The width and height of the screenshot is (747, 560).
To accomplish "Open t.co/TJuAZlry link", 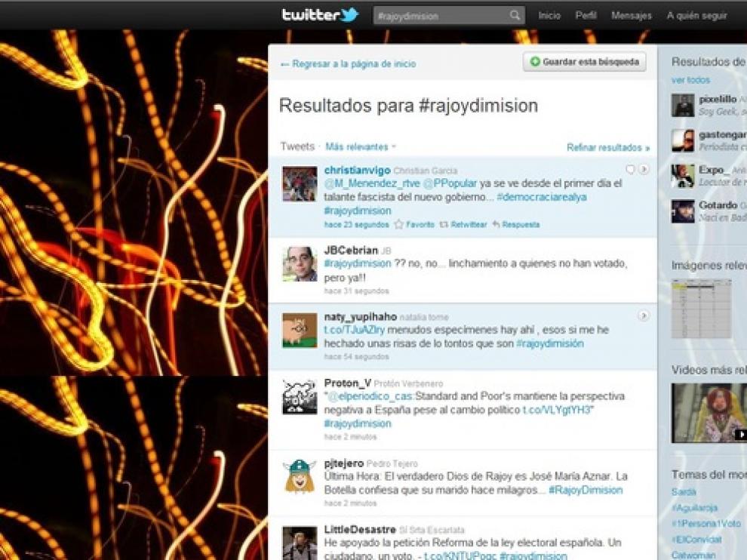I will 354,330.
